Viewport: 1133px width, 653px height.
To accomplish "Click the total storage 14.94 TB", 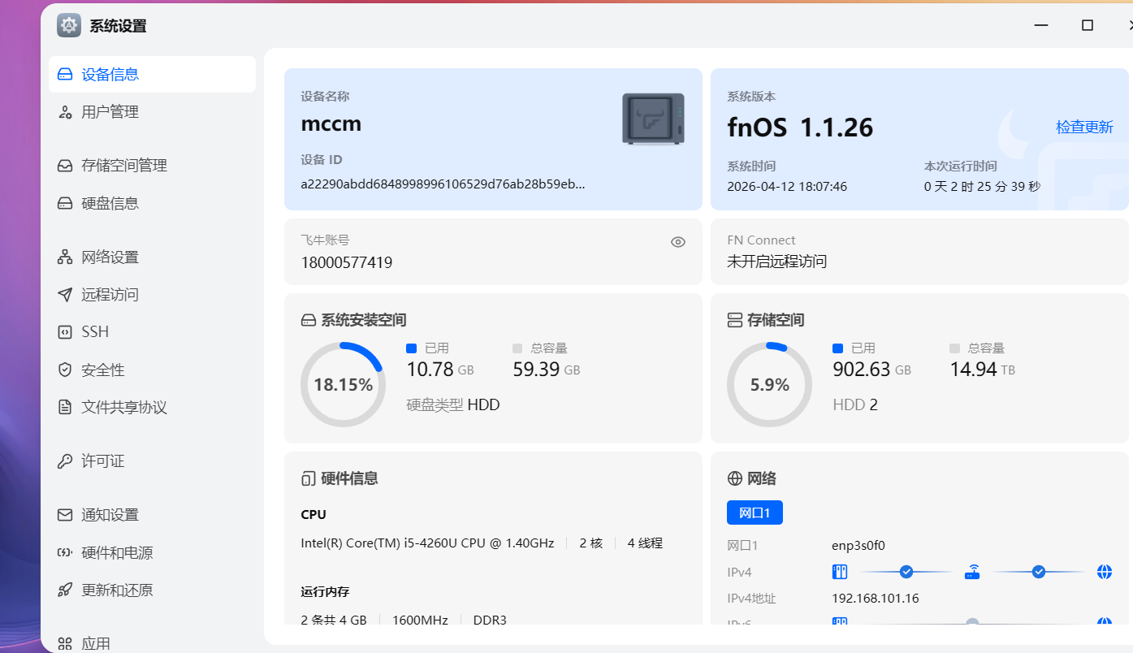I will (x=983, y=370).
